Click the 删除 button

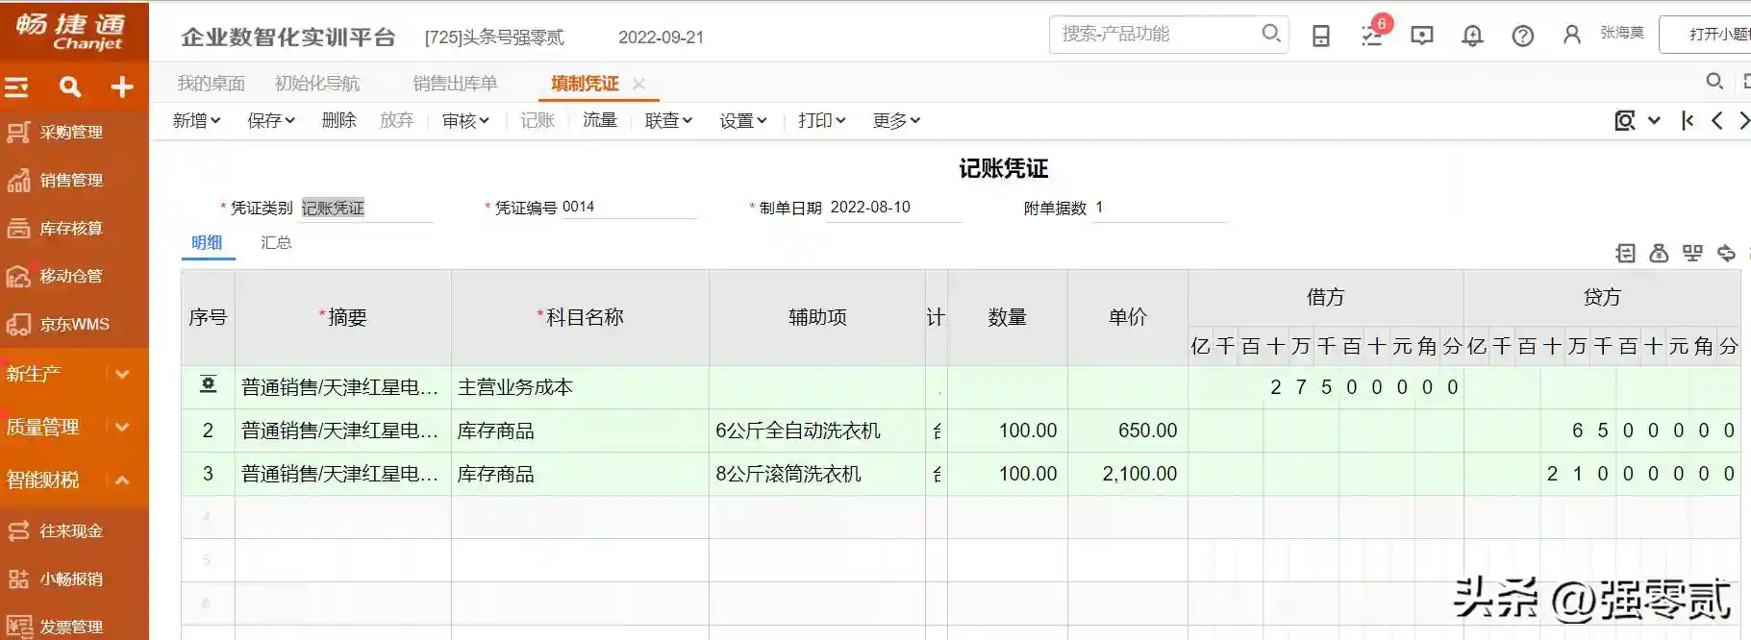click(338, 120)
